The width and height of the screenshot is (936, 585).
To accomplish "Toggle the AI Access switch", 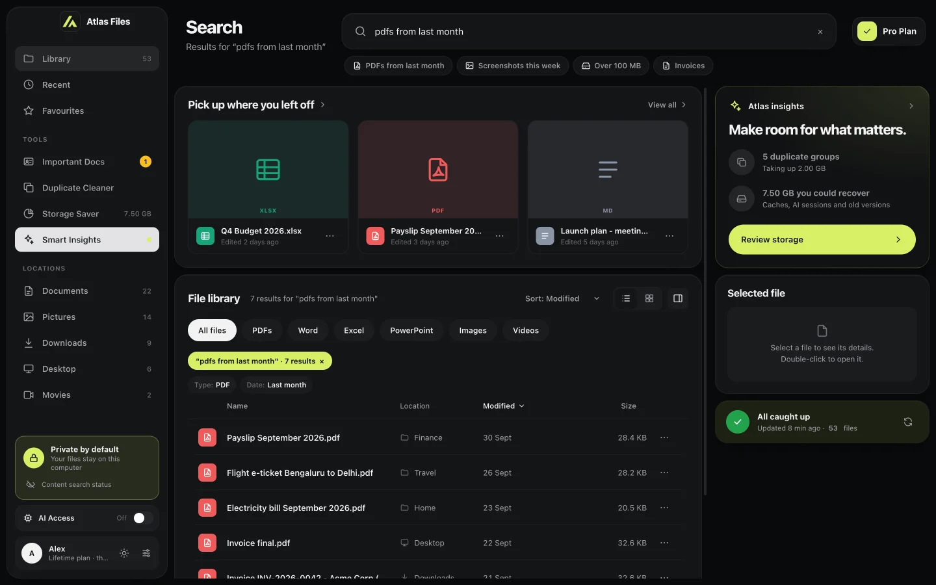I will (x=143, y=518).
